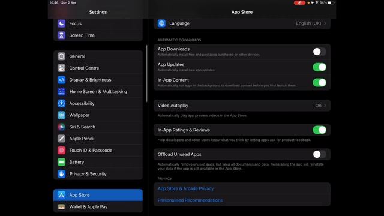Image resolution: width=384 pixels, height=216 pixels.
Task: Tap the App Store sidebar icon
Action: click(61, 195)
